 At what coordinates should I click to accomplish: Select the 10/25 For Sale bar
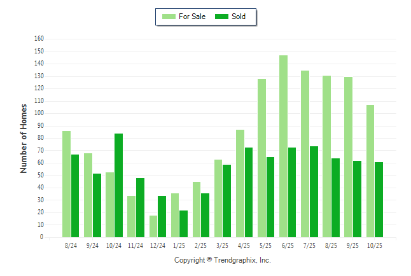pyautogui.click(x=370, y=171)
